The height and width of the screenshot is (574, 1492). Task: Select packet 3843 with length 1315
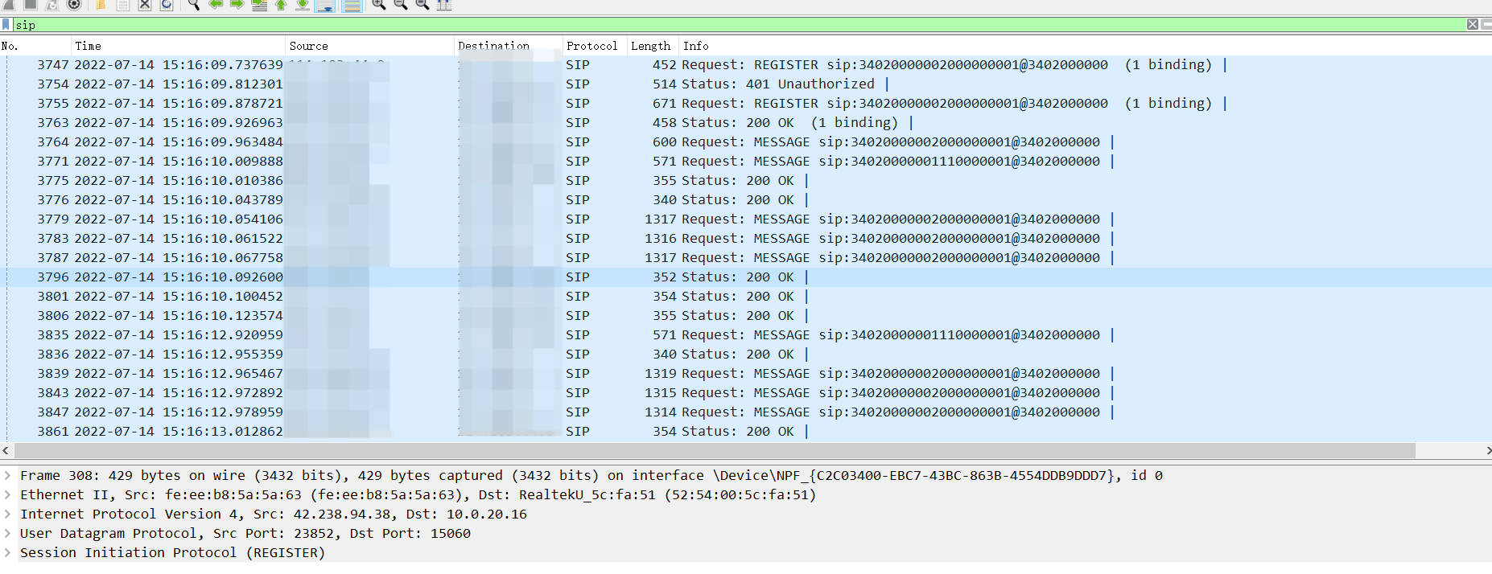point(746,392)
